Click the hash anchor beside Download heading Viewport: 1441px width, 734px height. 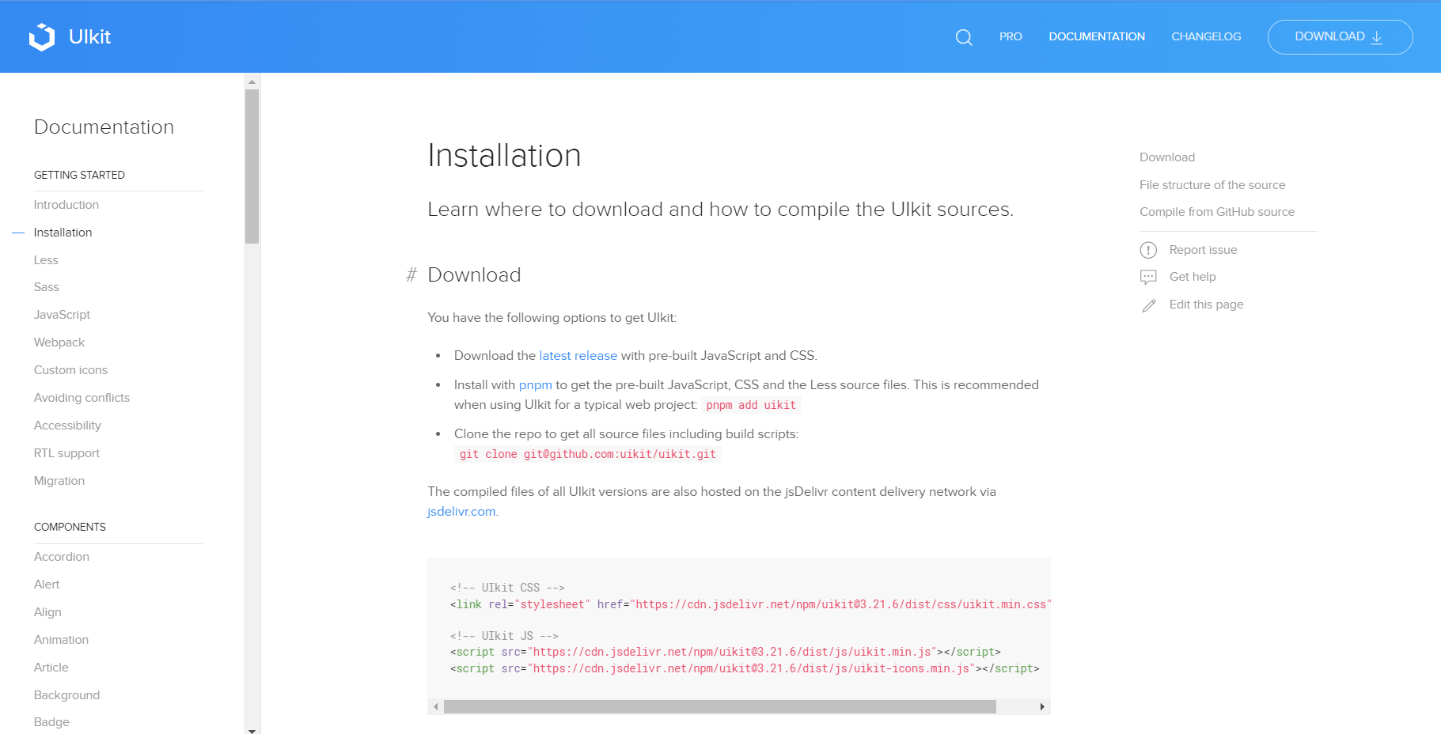tap(411, 275)
